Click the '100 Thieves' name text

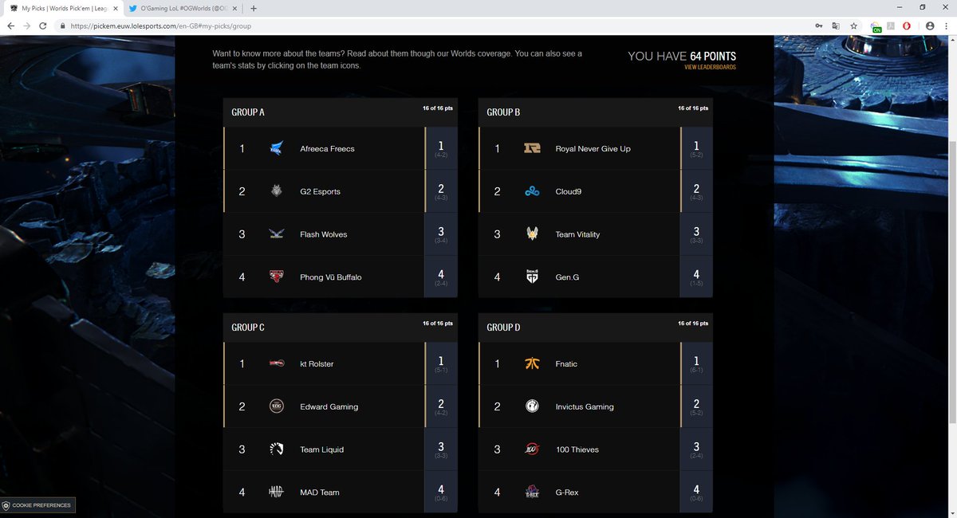pos(577,449)
